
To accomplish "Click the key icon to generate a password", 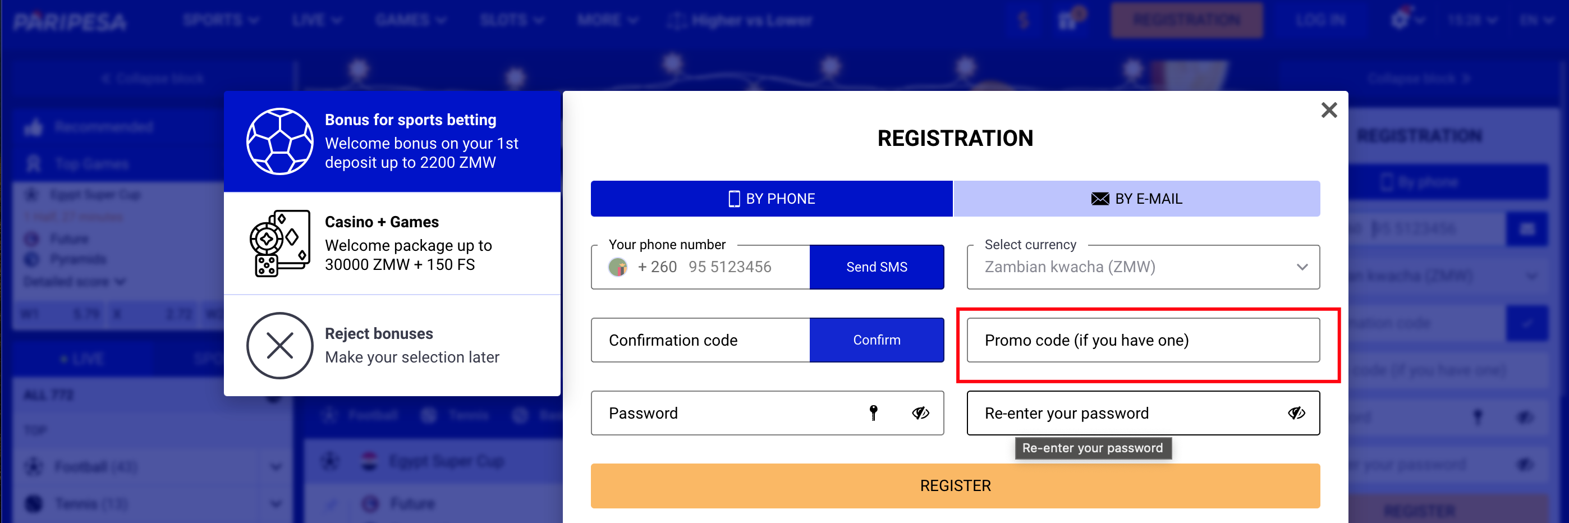I will 875,413.
